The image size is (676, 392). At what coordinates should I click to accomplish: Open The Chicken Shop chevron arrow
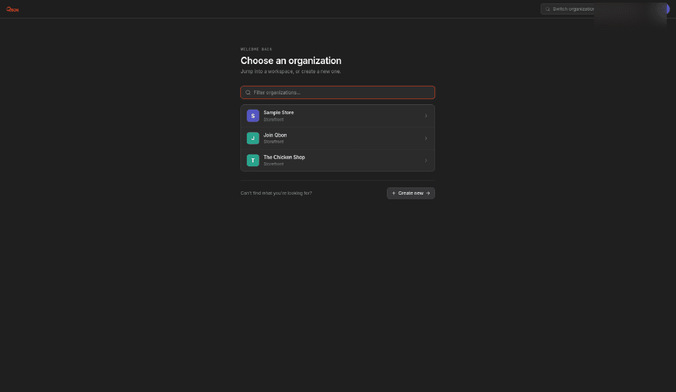[x=426, y=160]
